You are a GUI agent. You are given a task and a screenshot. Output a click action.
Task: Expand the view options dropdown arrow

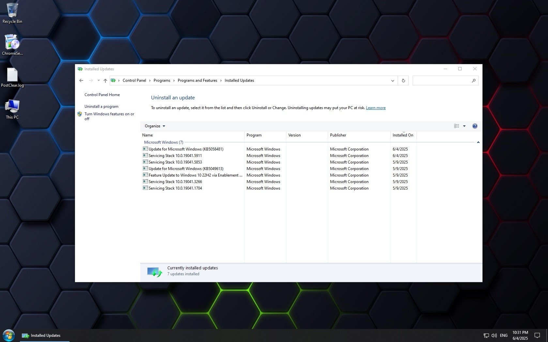tap(464, 126)
